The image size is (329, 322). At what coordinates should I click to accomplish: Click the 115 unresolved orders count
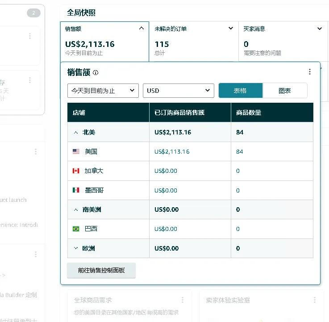(x=162, y=44)
